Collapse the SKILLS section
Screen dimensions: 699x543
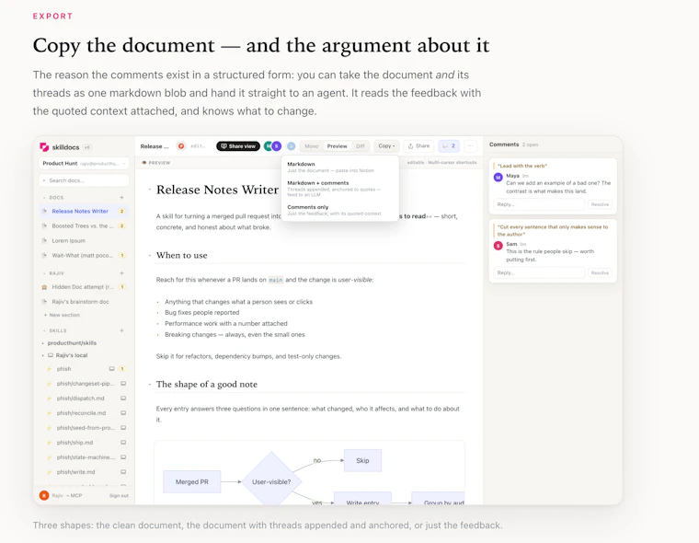coord(44,331)
